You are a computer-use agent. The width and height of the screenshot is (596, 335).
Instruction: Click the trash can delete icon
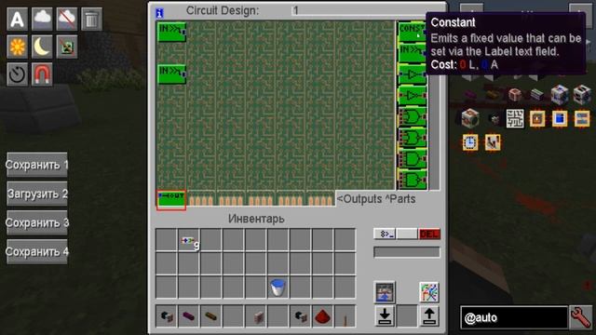(91, 19)
